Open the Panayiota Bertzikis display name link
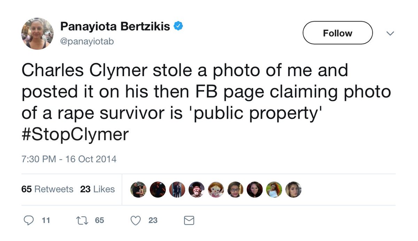Viewport: 418px width, 241px height. [115, 26]
